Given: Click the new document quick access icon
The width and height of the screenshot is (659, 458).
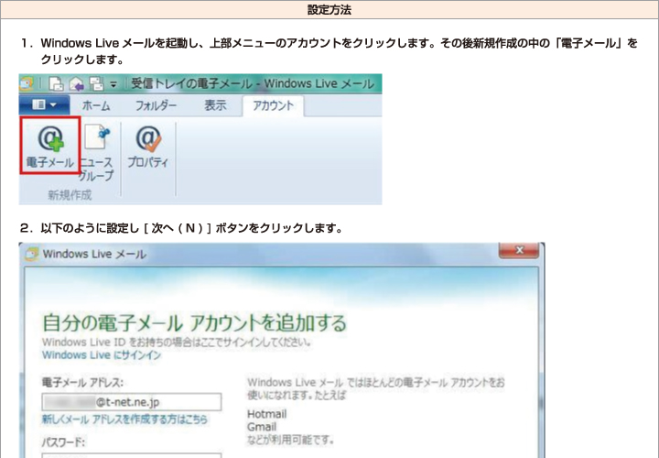Looking at the screenshot, I should pyautogui.click(x=56, y=83).
